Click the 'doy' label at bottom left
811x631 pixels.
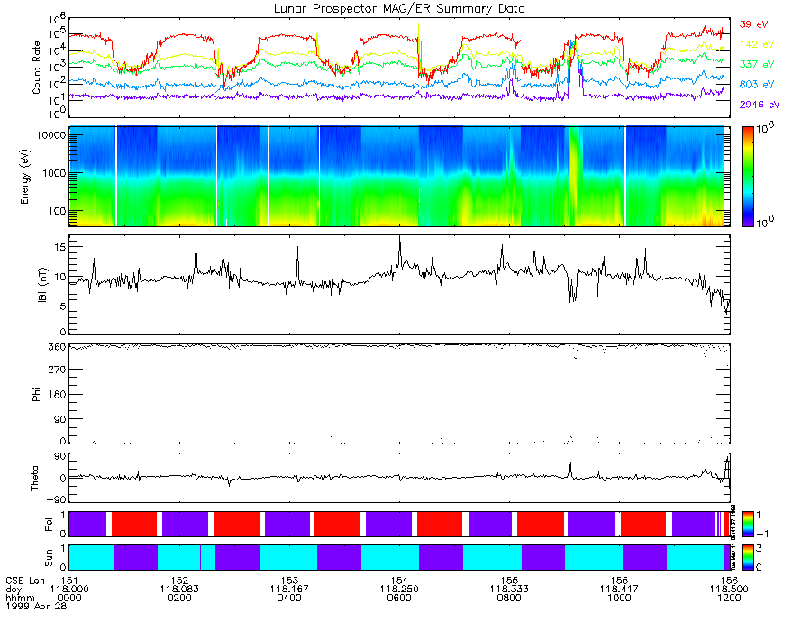pos(14,590)
